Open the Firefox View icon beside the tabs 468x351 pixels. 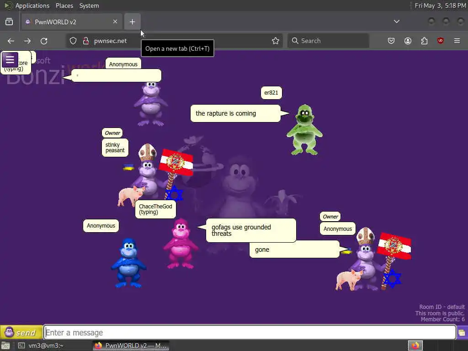[9, 22]
